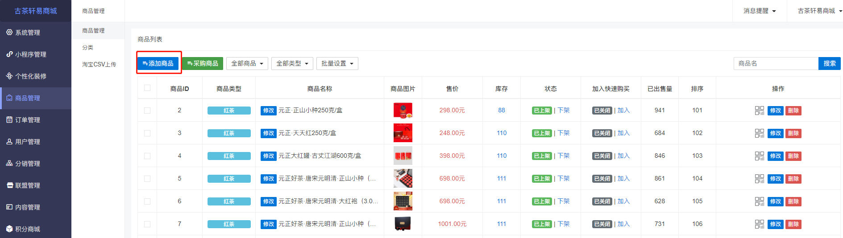Check the row for product ID 5
The image size is (843, 238).
[147, 179]
